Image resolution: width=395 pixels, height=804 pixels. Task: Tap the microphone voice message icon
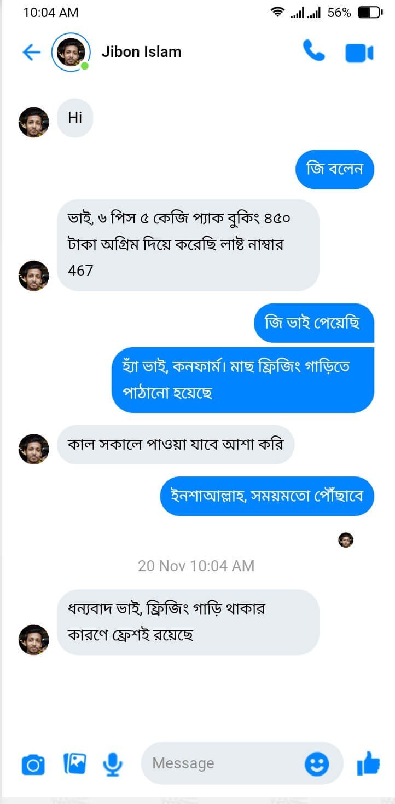pos(113,763)
